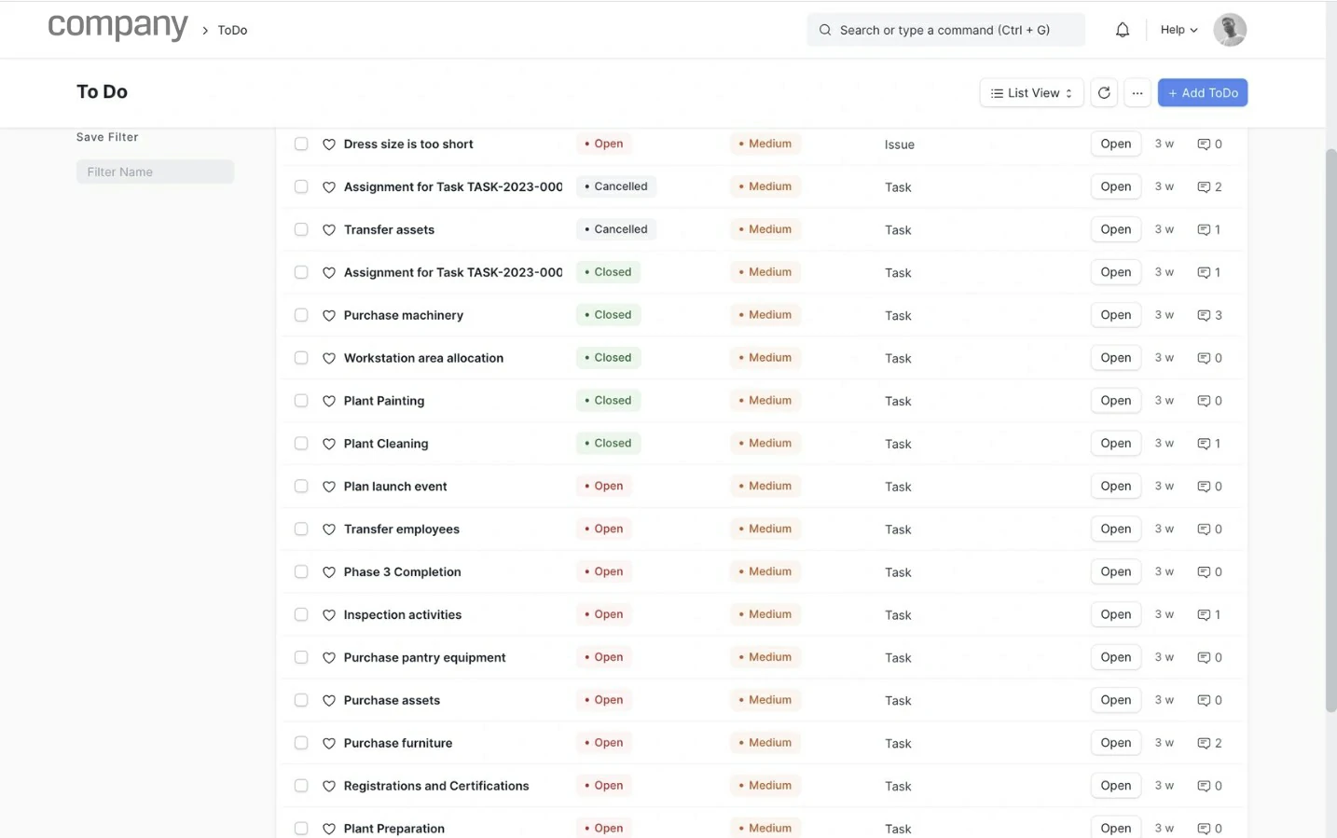The image size is (1337, 838).
Task: Click the Add ToDo button
Action: [x=1202, y=92]
